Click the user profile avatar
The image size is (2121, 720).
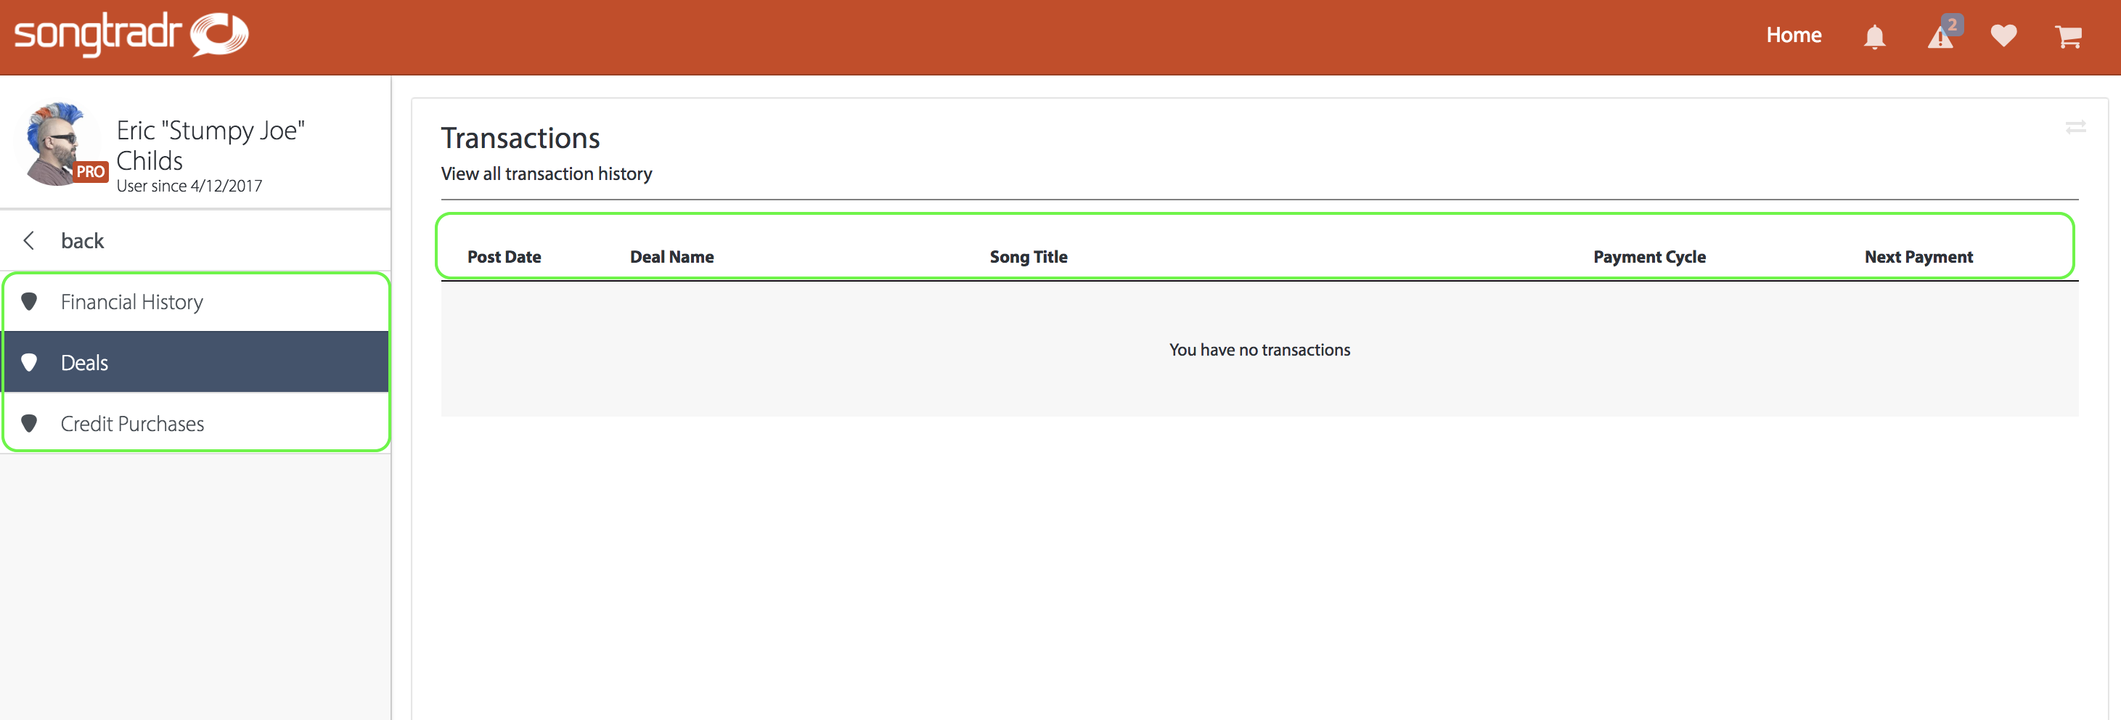(x=57, y=144)
